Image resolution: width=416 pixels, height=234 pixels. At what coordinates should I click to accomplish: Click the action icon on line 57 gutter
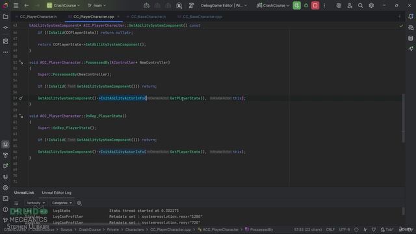coord(21,98)
